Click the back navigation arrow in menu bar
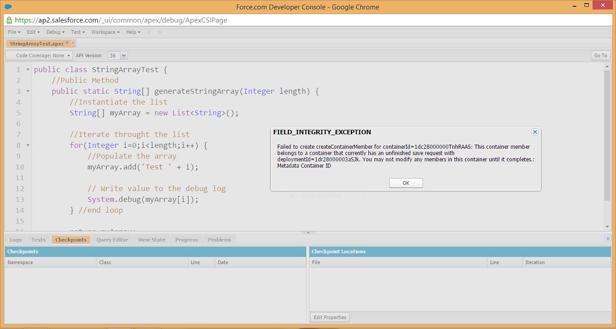Viewport: 616px width, 329px height. point(149,32)
